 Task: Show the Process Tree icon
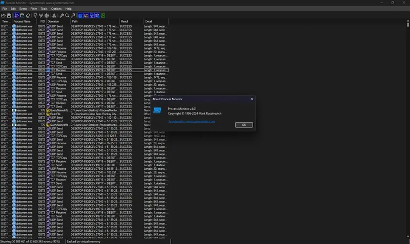[54, 16]
